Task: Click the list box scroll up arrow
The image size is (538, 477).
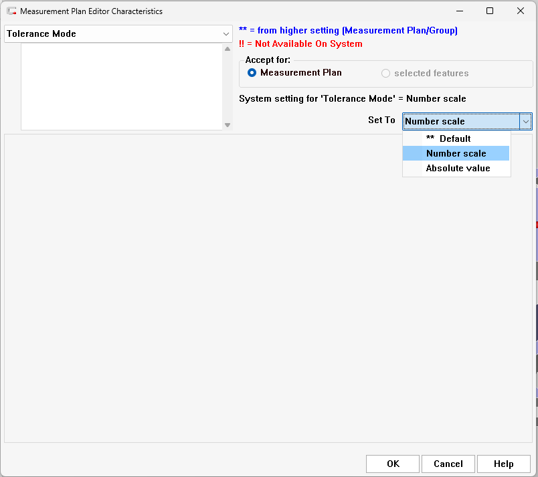Action: point(228,49)
